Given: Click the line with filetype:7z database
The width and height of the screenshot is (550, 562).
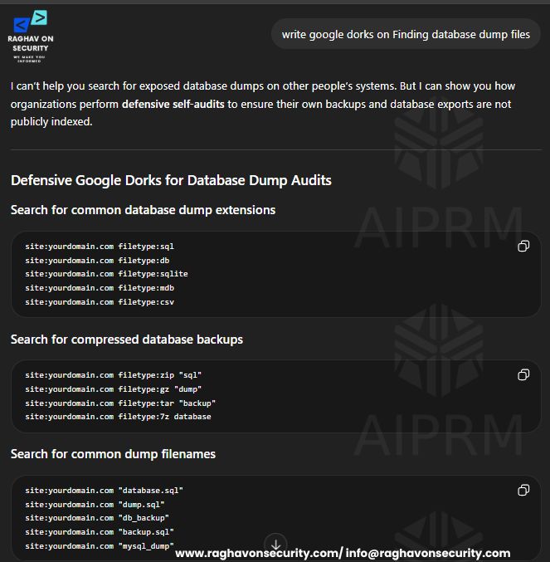Looking at the screenshot, I should 118,417.
